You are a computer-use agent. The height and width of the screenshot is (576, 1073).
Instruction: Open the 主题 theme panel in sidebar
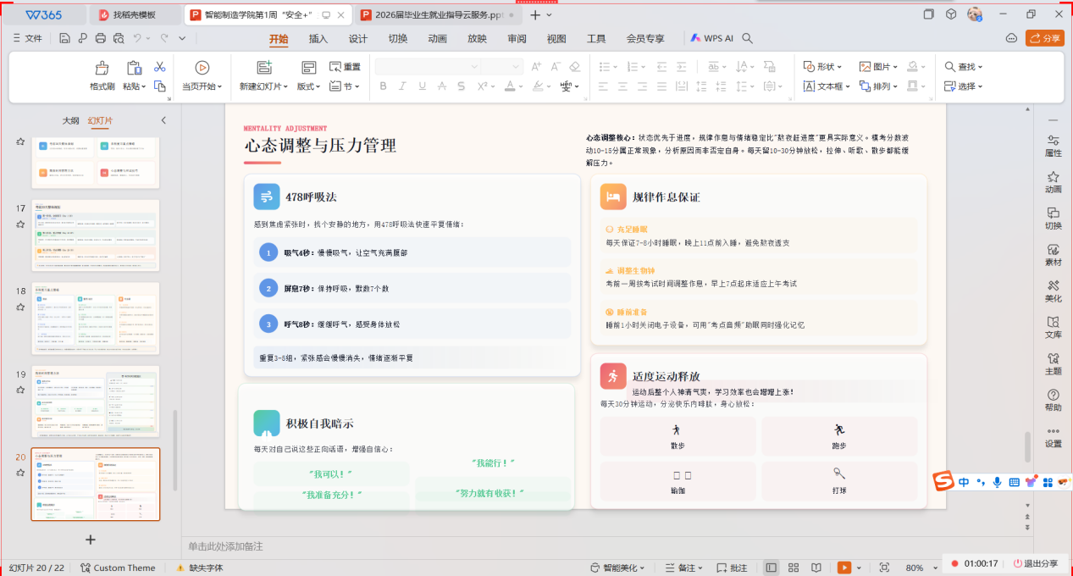1053,363
